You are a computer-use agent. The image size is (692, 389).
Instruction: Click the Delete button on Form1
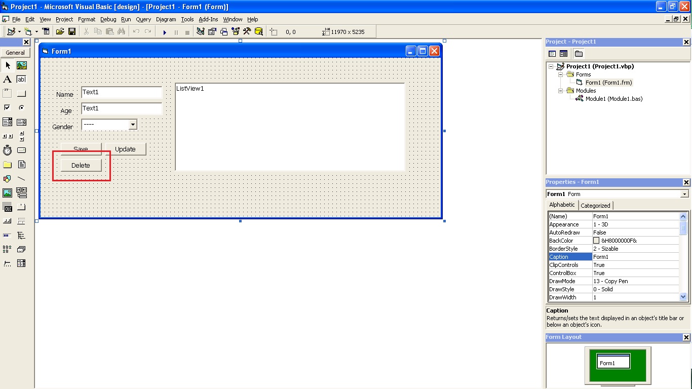(80, 165)
